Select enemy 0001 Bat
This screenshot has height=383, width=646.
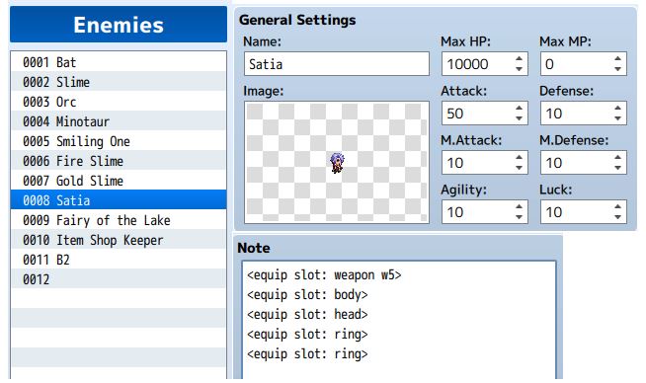[119, 62]
